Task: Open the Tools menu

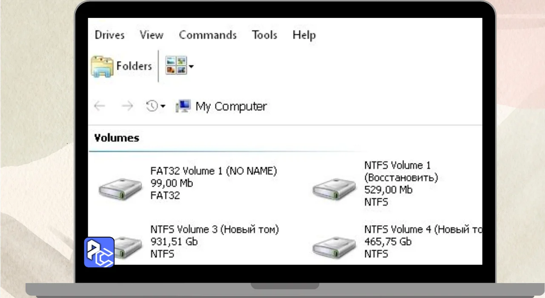Action: coord(264,35)
